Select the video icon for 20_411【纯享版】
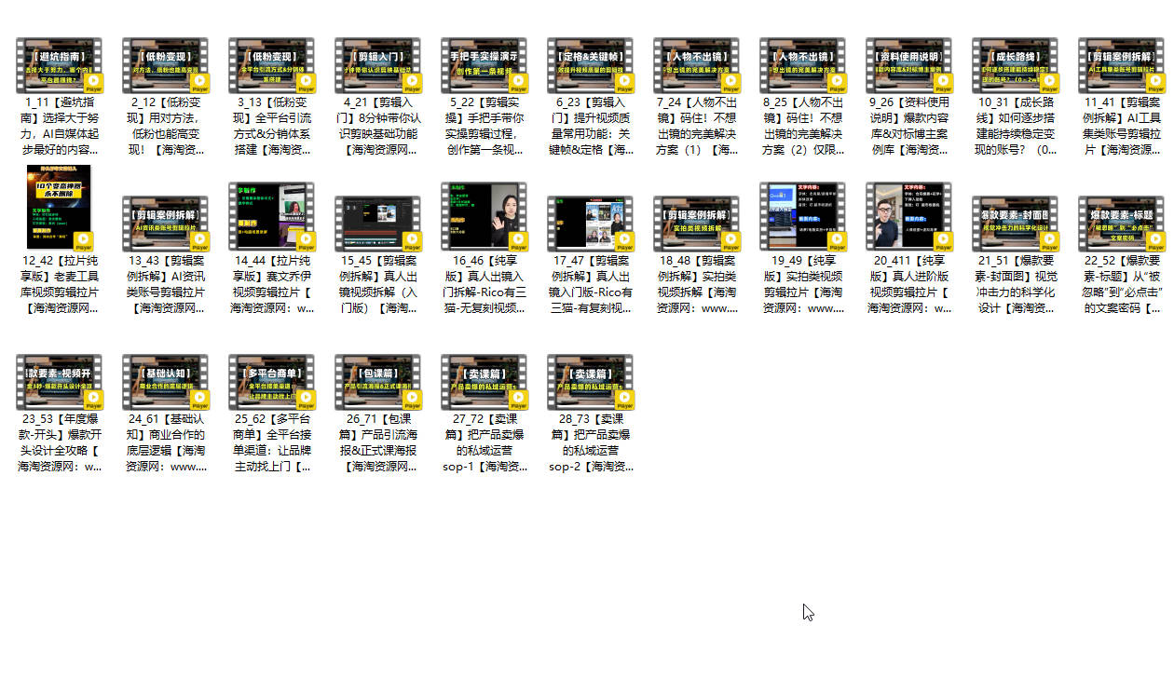This screenshot has height=693, width=1174. (909, 217)
